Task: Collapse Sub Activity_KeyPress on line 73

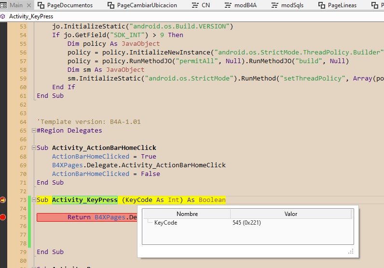Action: click(x=34, y=200)
